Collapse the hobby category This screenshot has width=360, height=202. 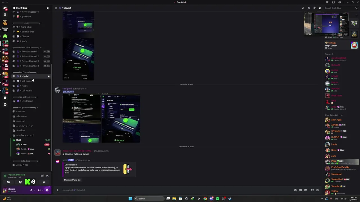[27, 23]
